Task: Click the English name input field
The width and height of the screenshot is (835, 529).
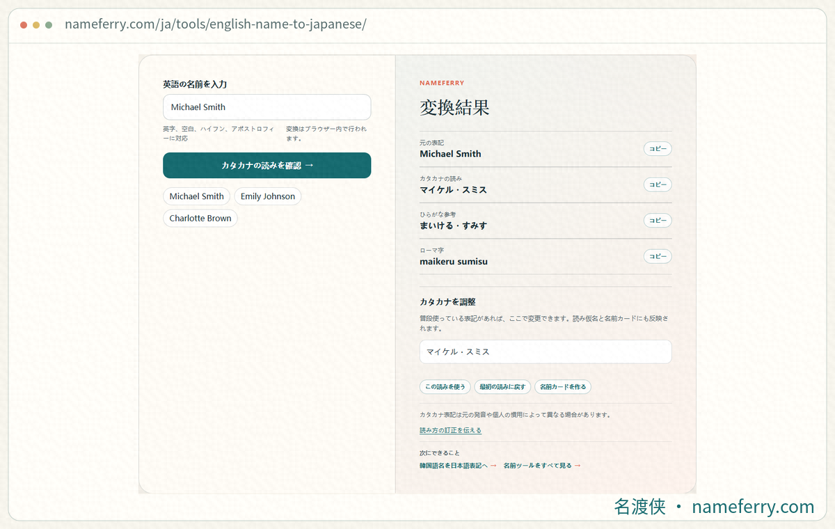Action: click(x=267, y=107)
